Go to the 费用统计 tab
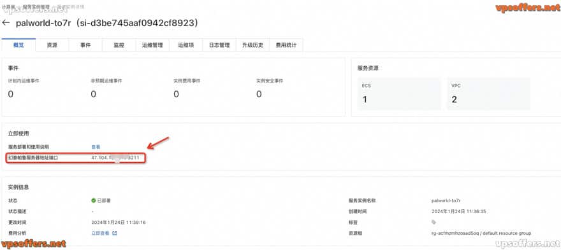Image resolution: width=561 pixels, height=250 pixels. point(286,45)
